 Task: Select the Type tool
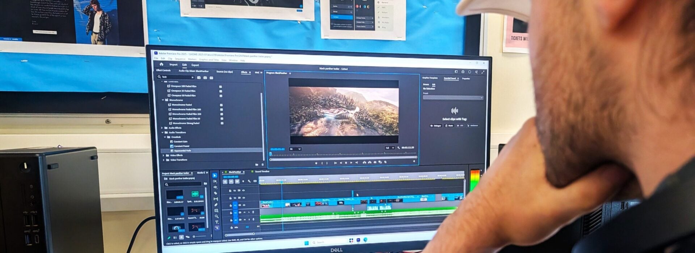click(217, 222)
